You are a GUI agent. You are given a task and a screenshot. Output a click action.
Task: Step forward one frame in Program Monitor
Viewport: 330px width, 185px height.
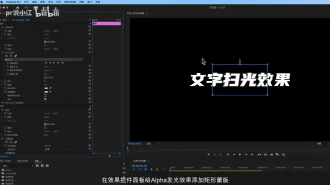click(x=246, y=155)
